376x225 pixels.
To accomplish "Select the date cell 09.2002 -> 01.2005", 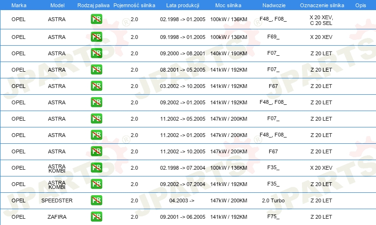I will [183, 102].
